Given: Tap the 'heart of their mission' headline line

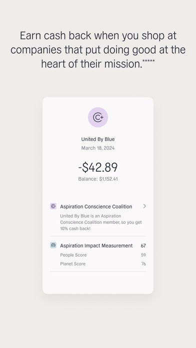Looking at the screenshot, I should click(x=91, y=64).
